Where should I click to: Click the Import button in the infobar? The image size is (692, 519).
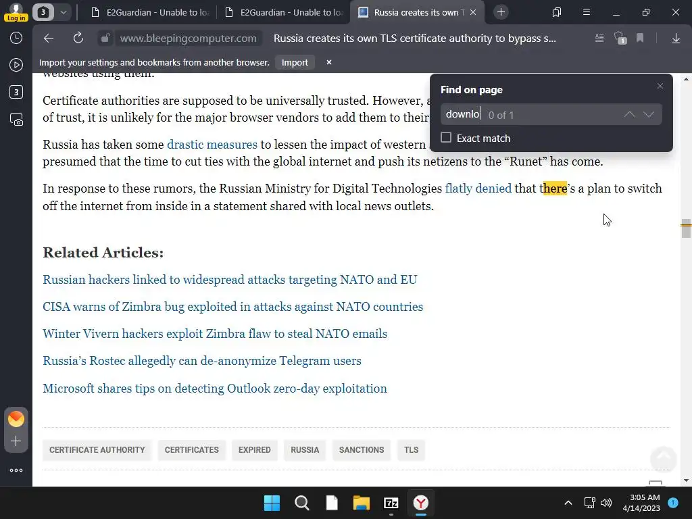coord(295,63)
